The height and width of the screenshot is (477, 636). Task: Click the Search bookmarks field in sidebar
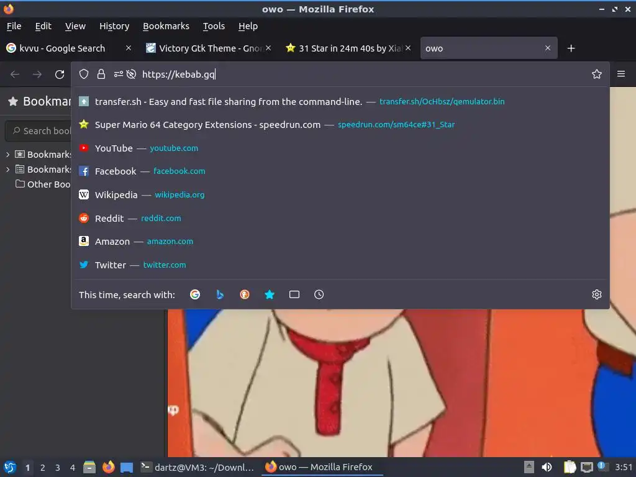tap(39, 130)
